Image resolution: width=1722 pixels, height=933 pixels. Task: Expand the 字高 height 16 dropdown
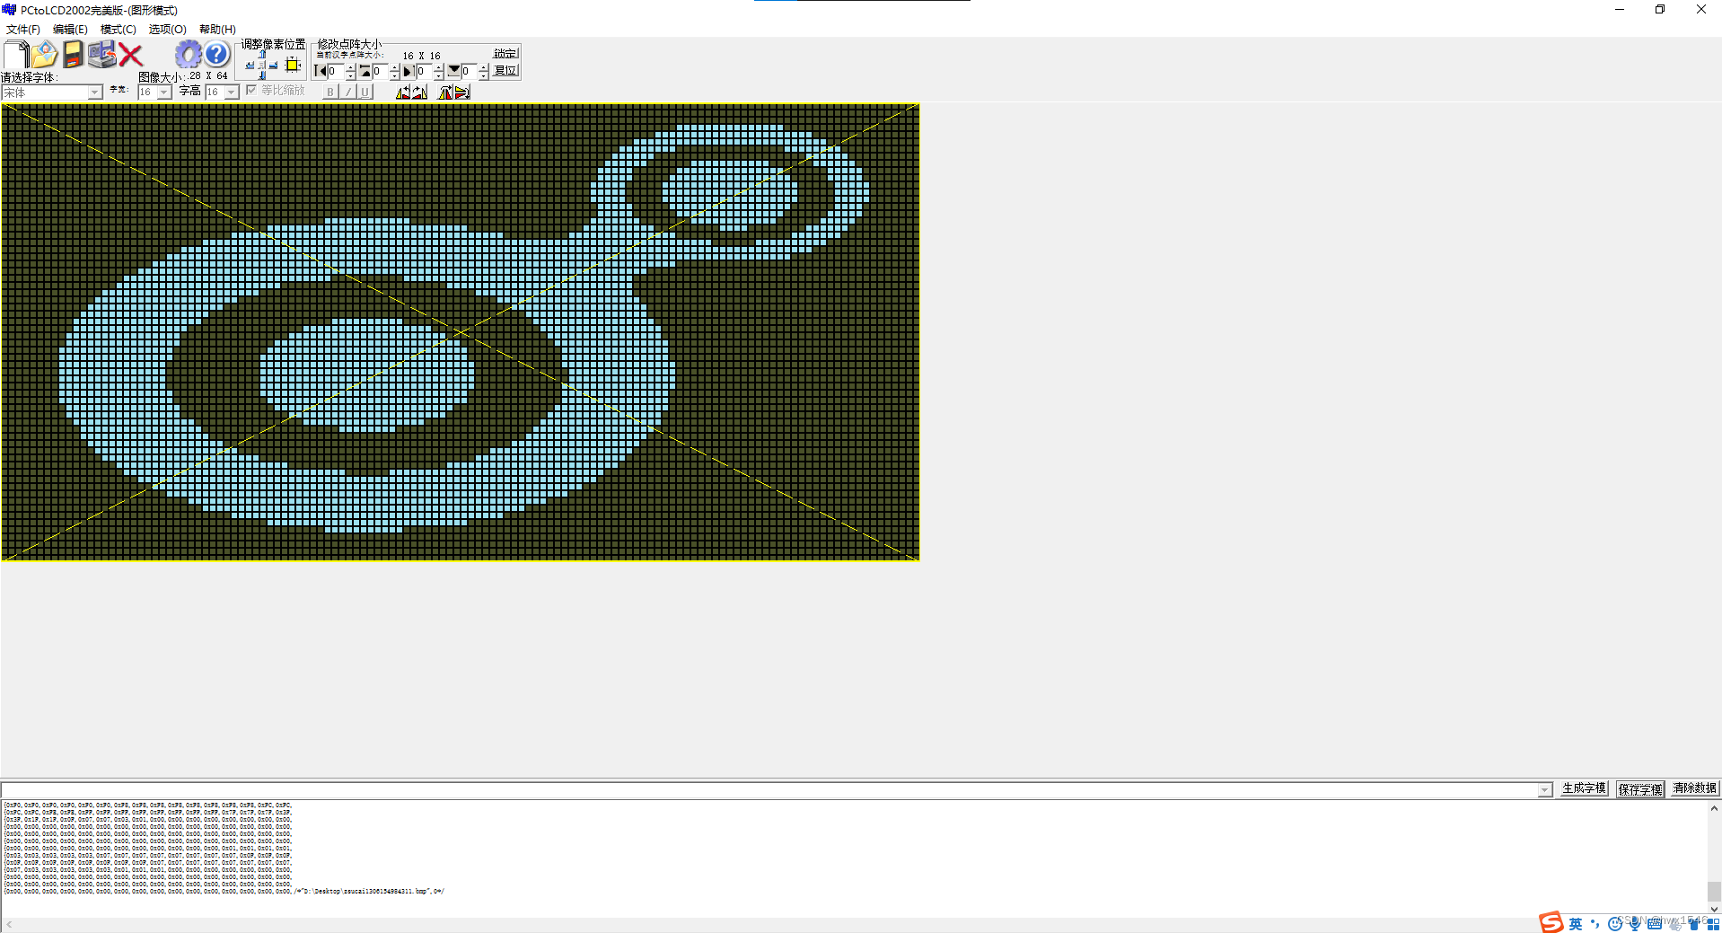pos(232,92)
